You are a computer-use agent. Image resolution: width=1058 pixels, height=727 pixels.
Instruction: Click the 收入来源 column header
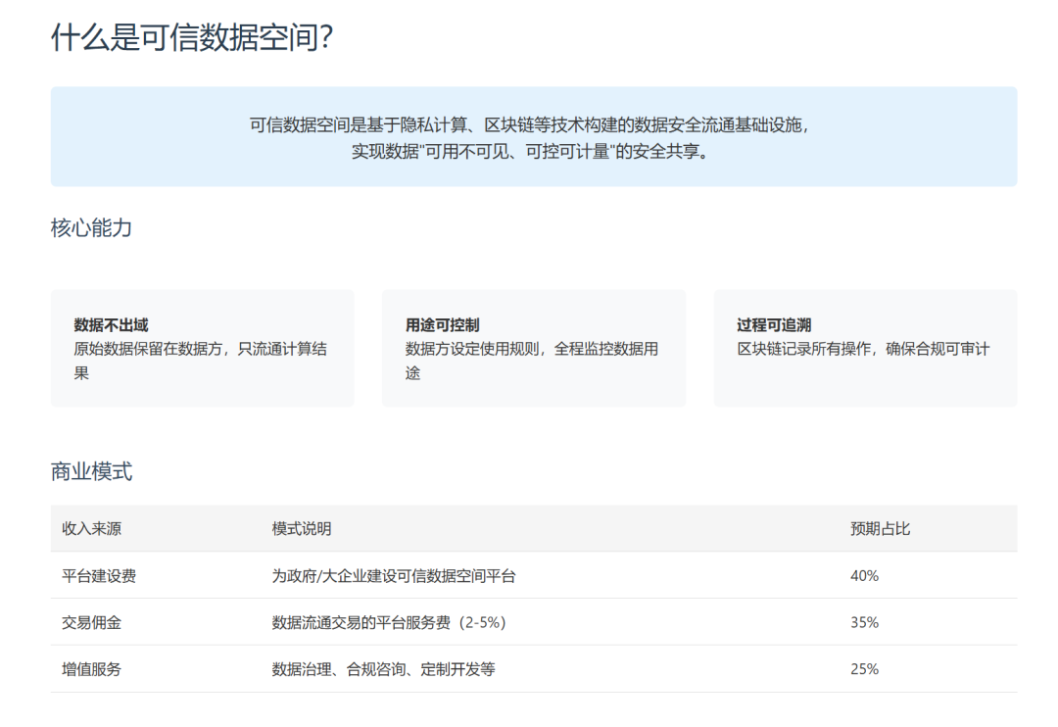tap(92, 528)
